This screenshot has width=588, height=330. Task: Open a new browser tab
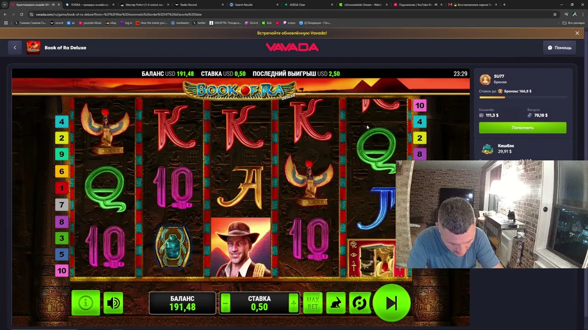click(504, 5)
